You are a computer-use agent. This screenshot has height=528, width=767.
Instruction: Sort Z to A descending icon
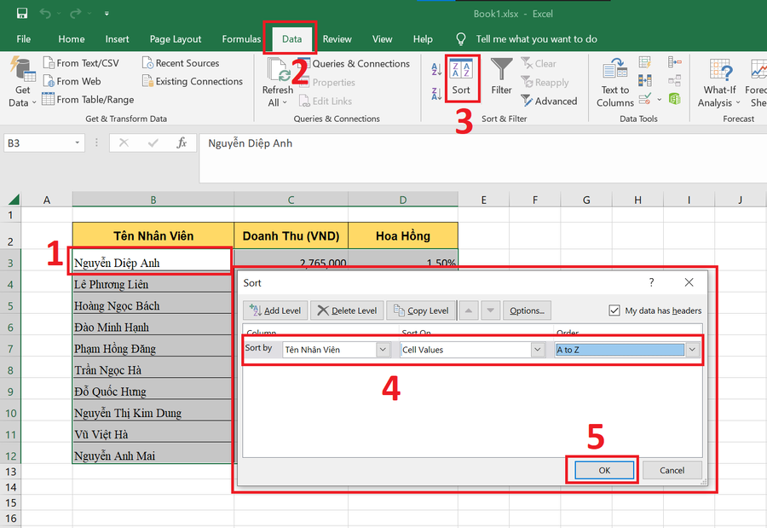tap(436, 94)
